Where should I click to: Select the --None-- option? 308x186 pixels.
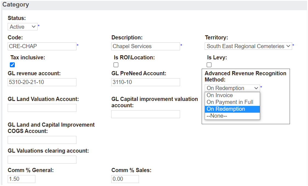tap(232, 116)
